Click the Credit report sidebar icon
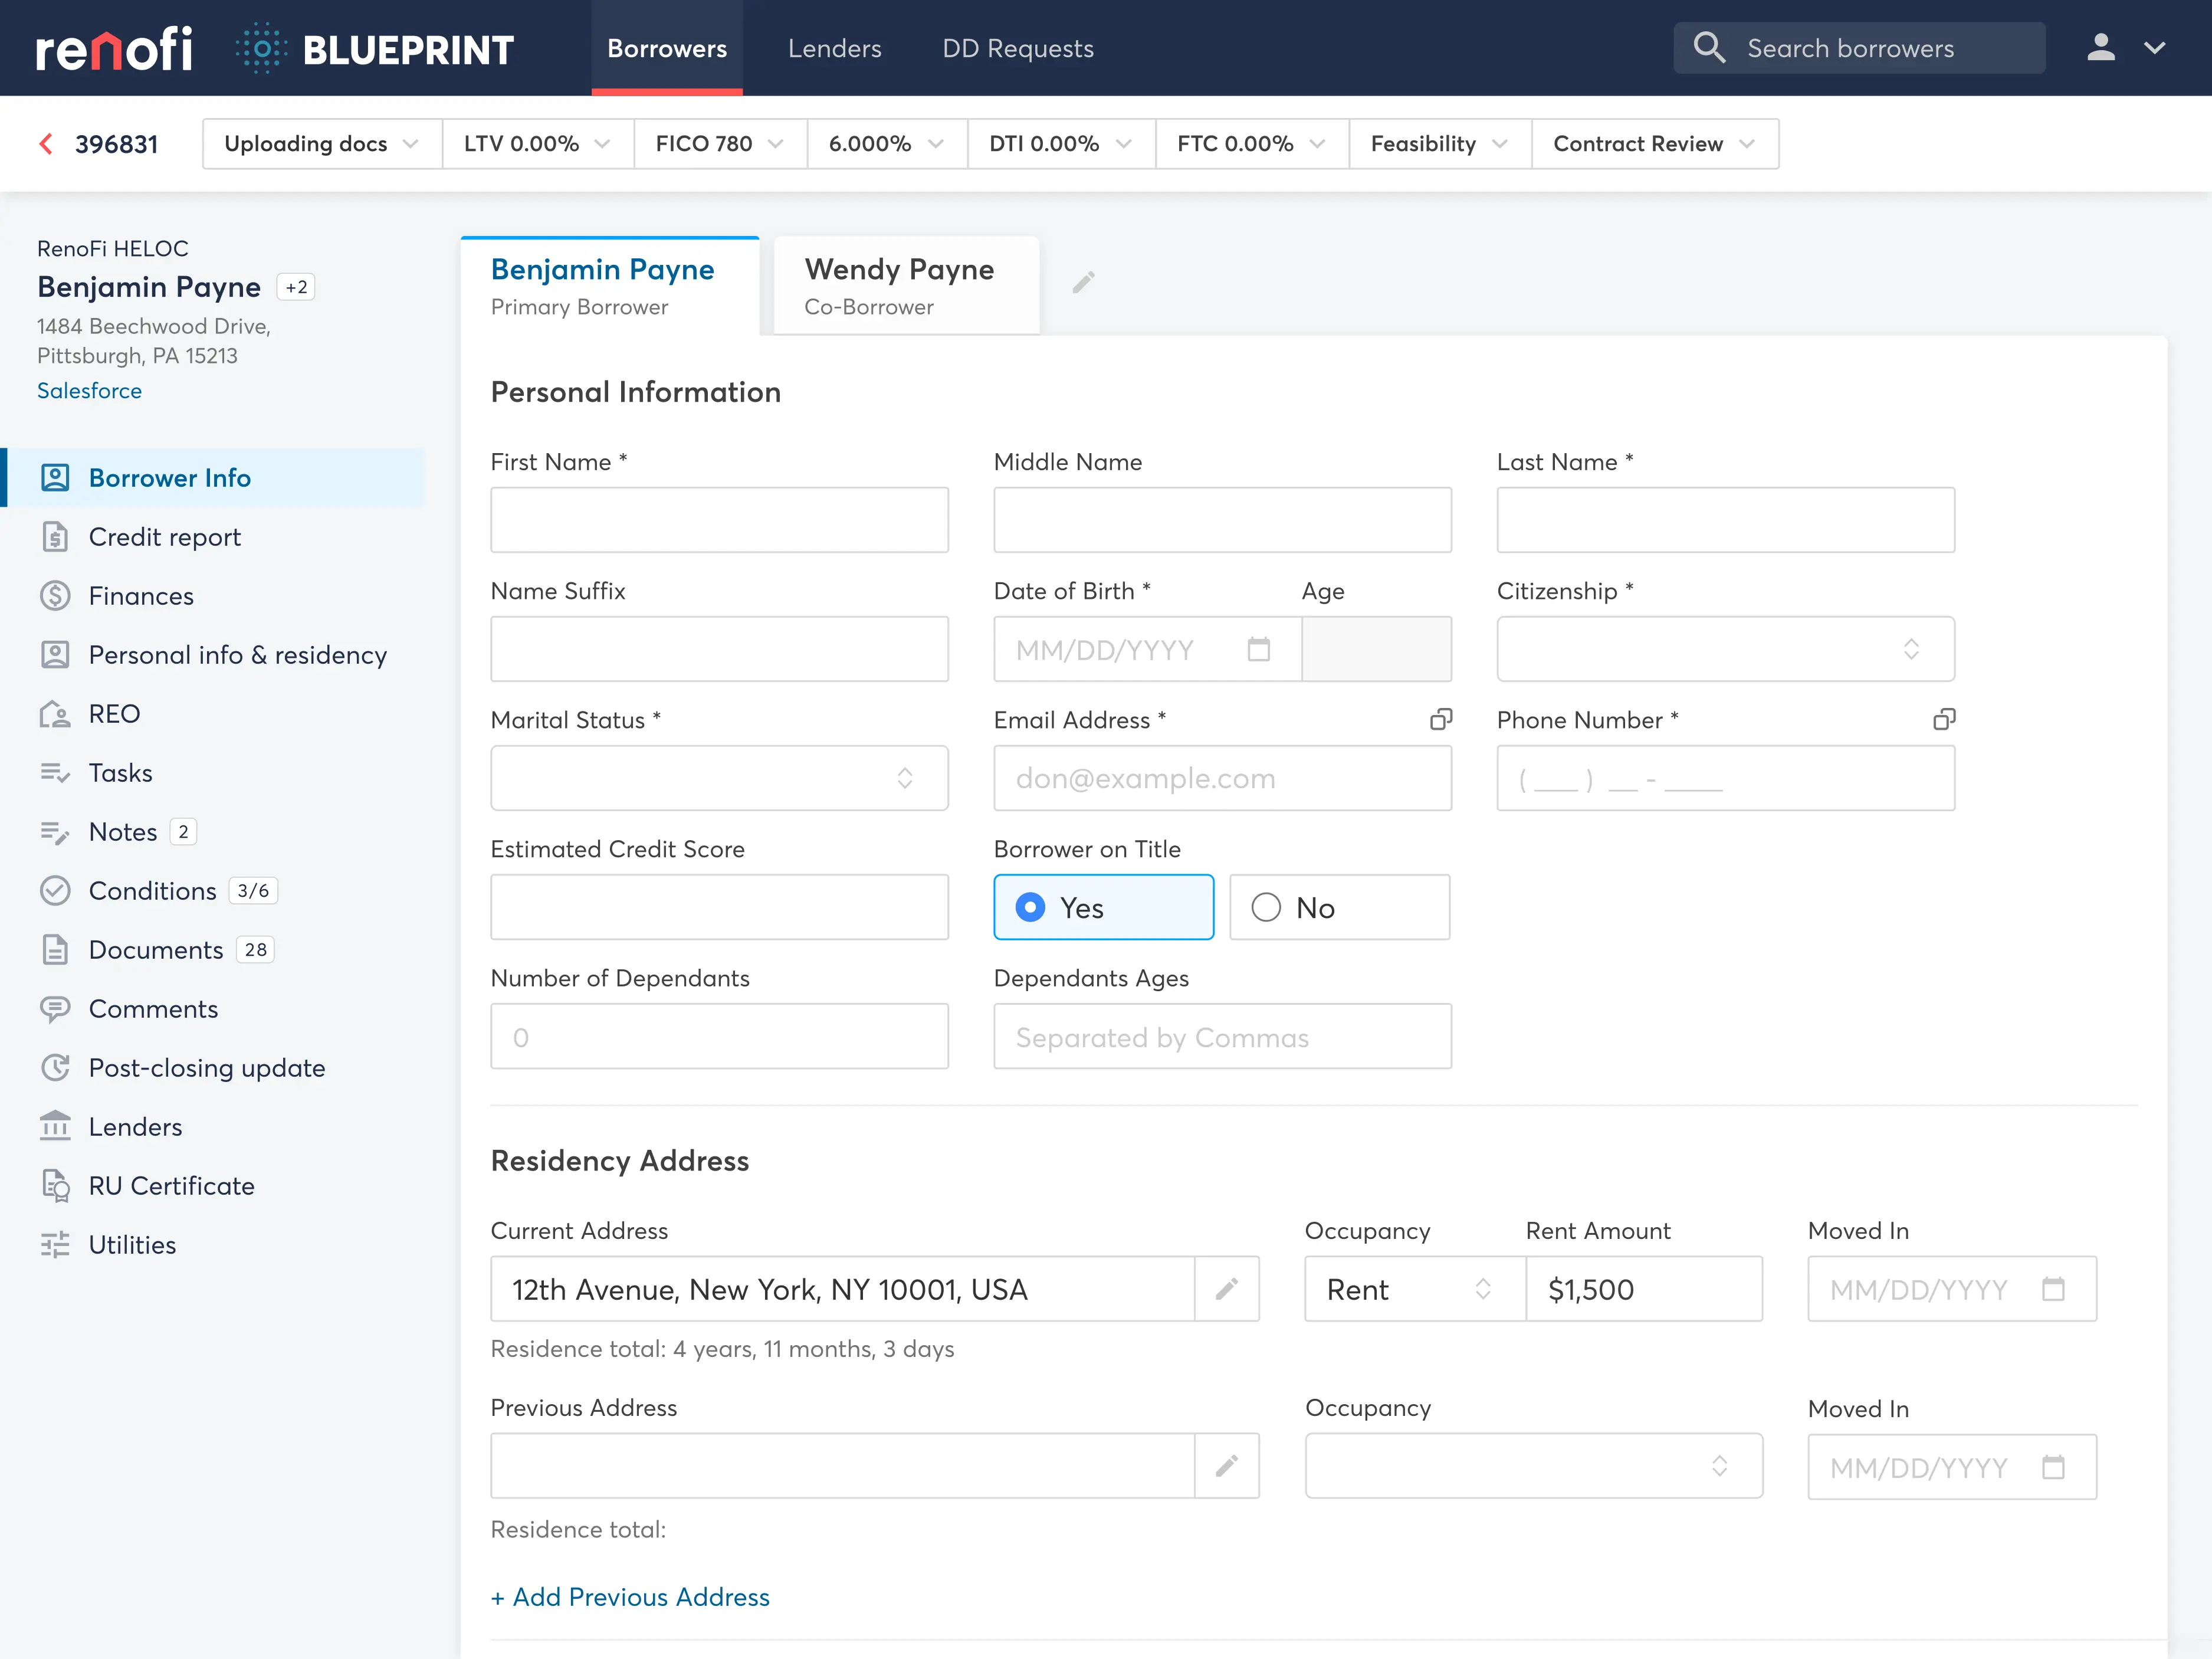This screenshot has height=1659, width=2212. [x=55, y=537]
